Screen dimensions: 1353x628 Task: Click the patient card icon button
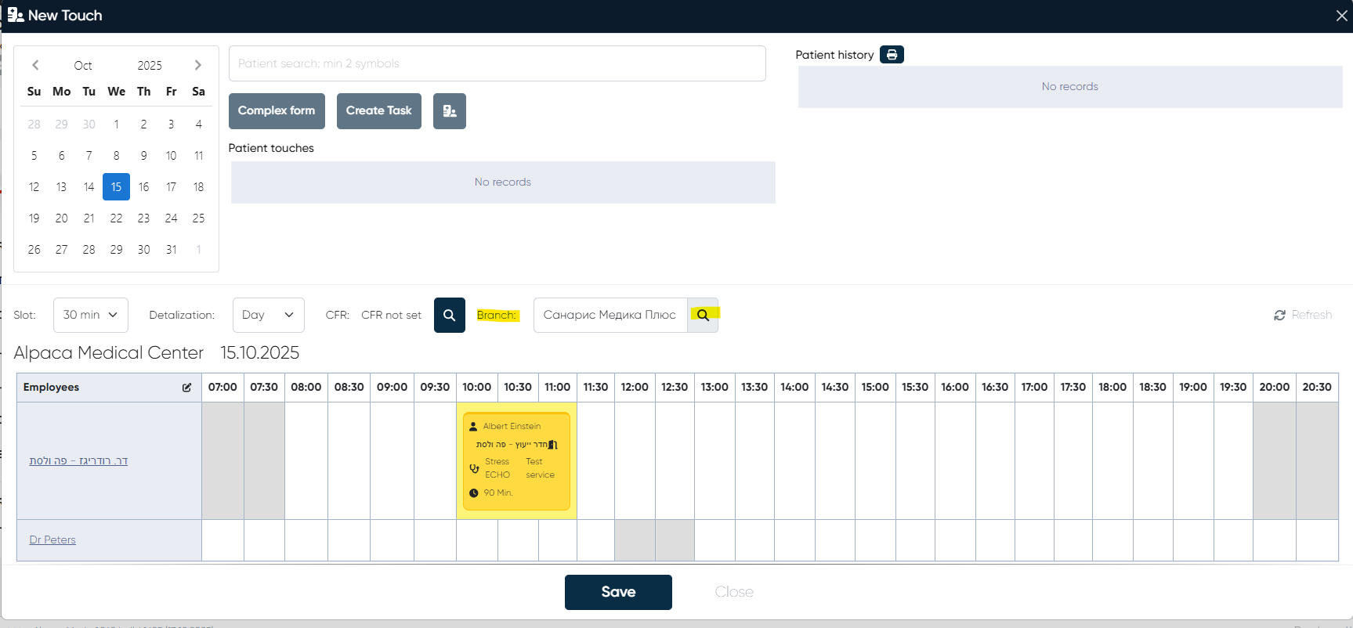[x=450, y=111]
